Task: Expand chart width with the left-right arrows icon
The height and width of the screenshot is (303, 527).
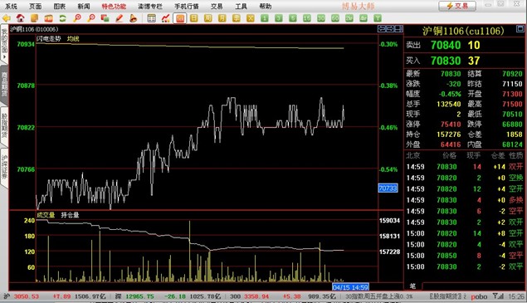Action: coord(382,29)
